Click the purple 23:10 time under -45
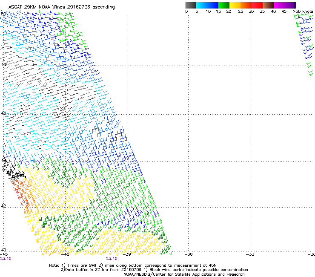This screenshot has height=277, width=315. click(x=6, y=259)
